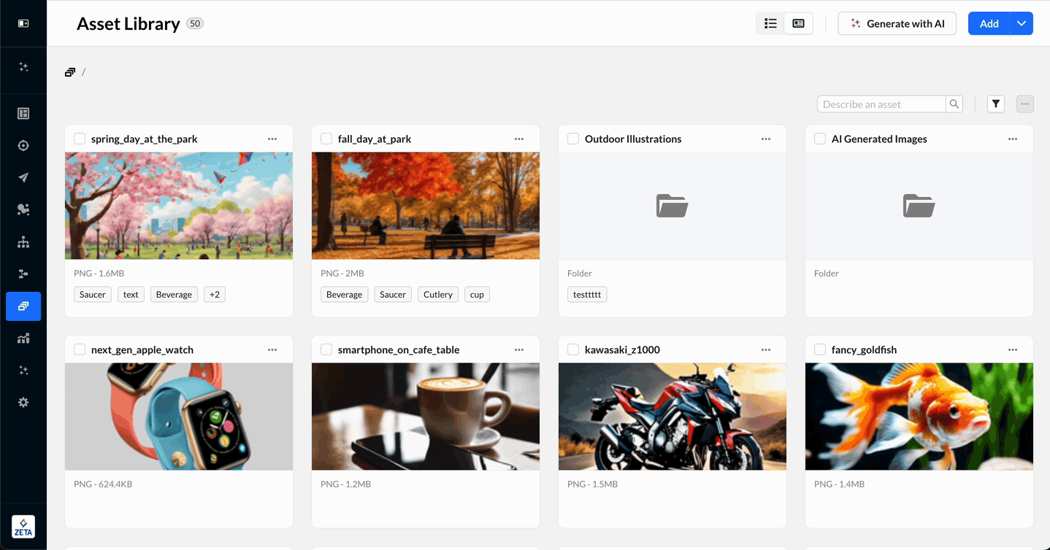Expand the +2 tags on spring_day_at_the_park
The image size is (1050, 550).
[x=214, y=294]
